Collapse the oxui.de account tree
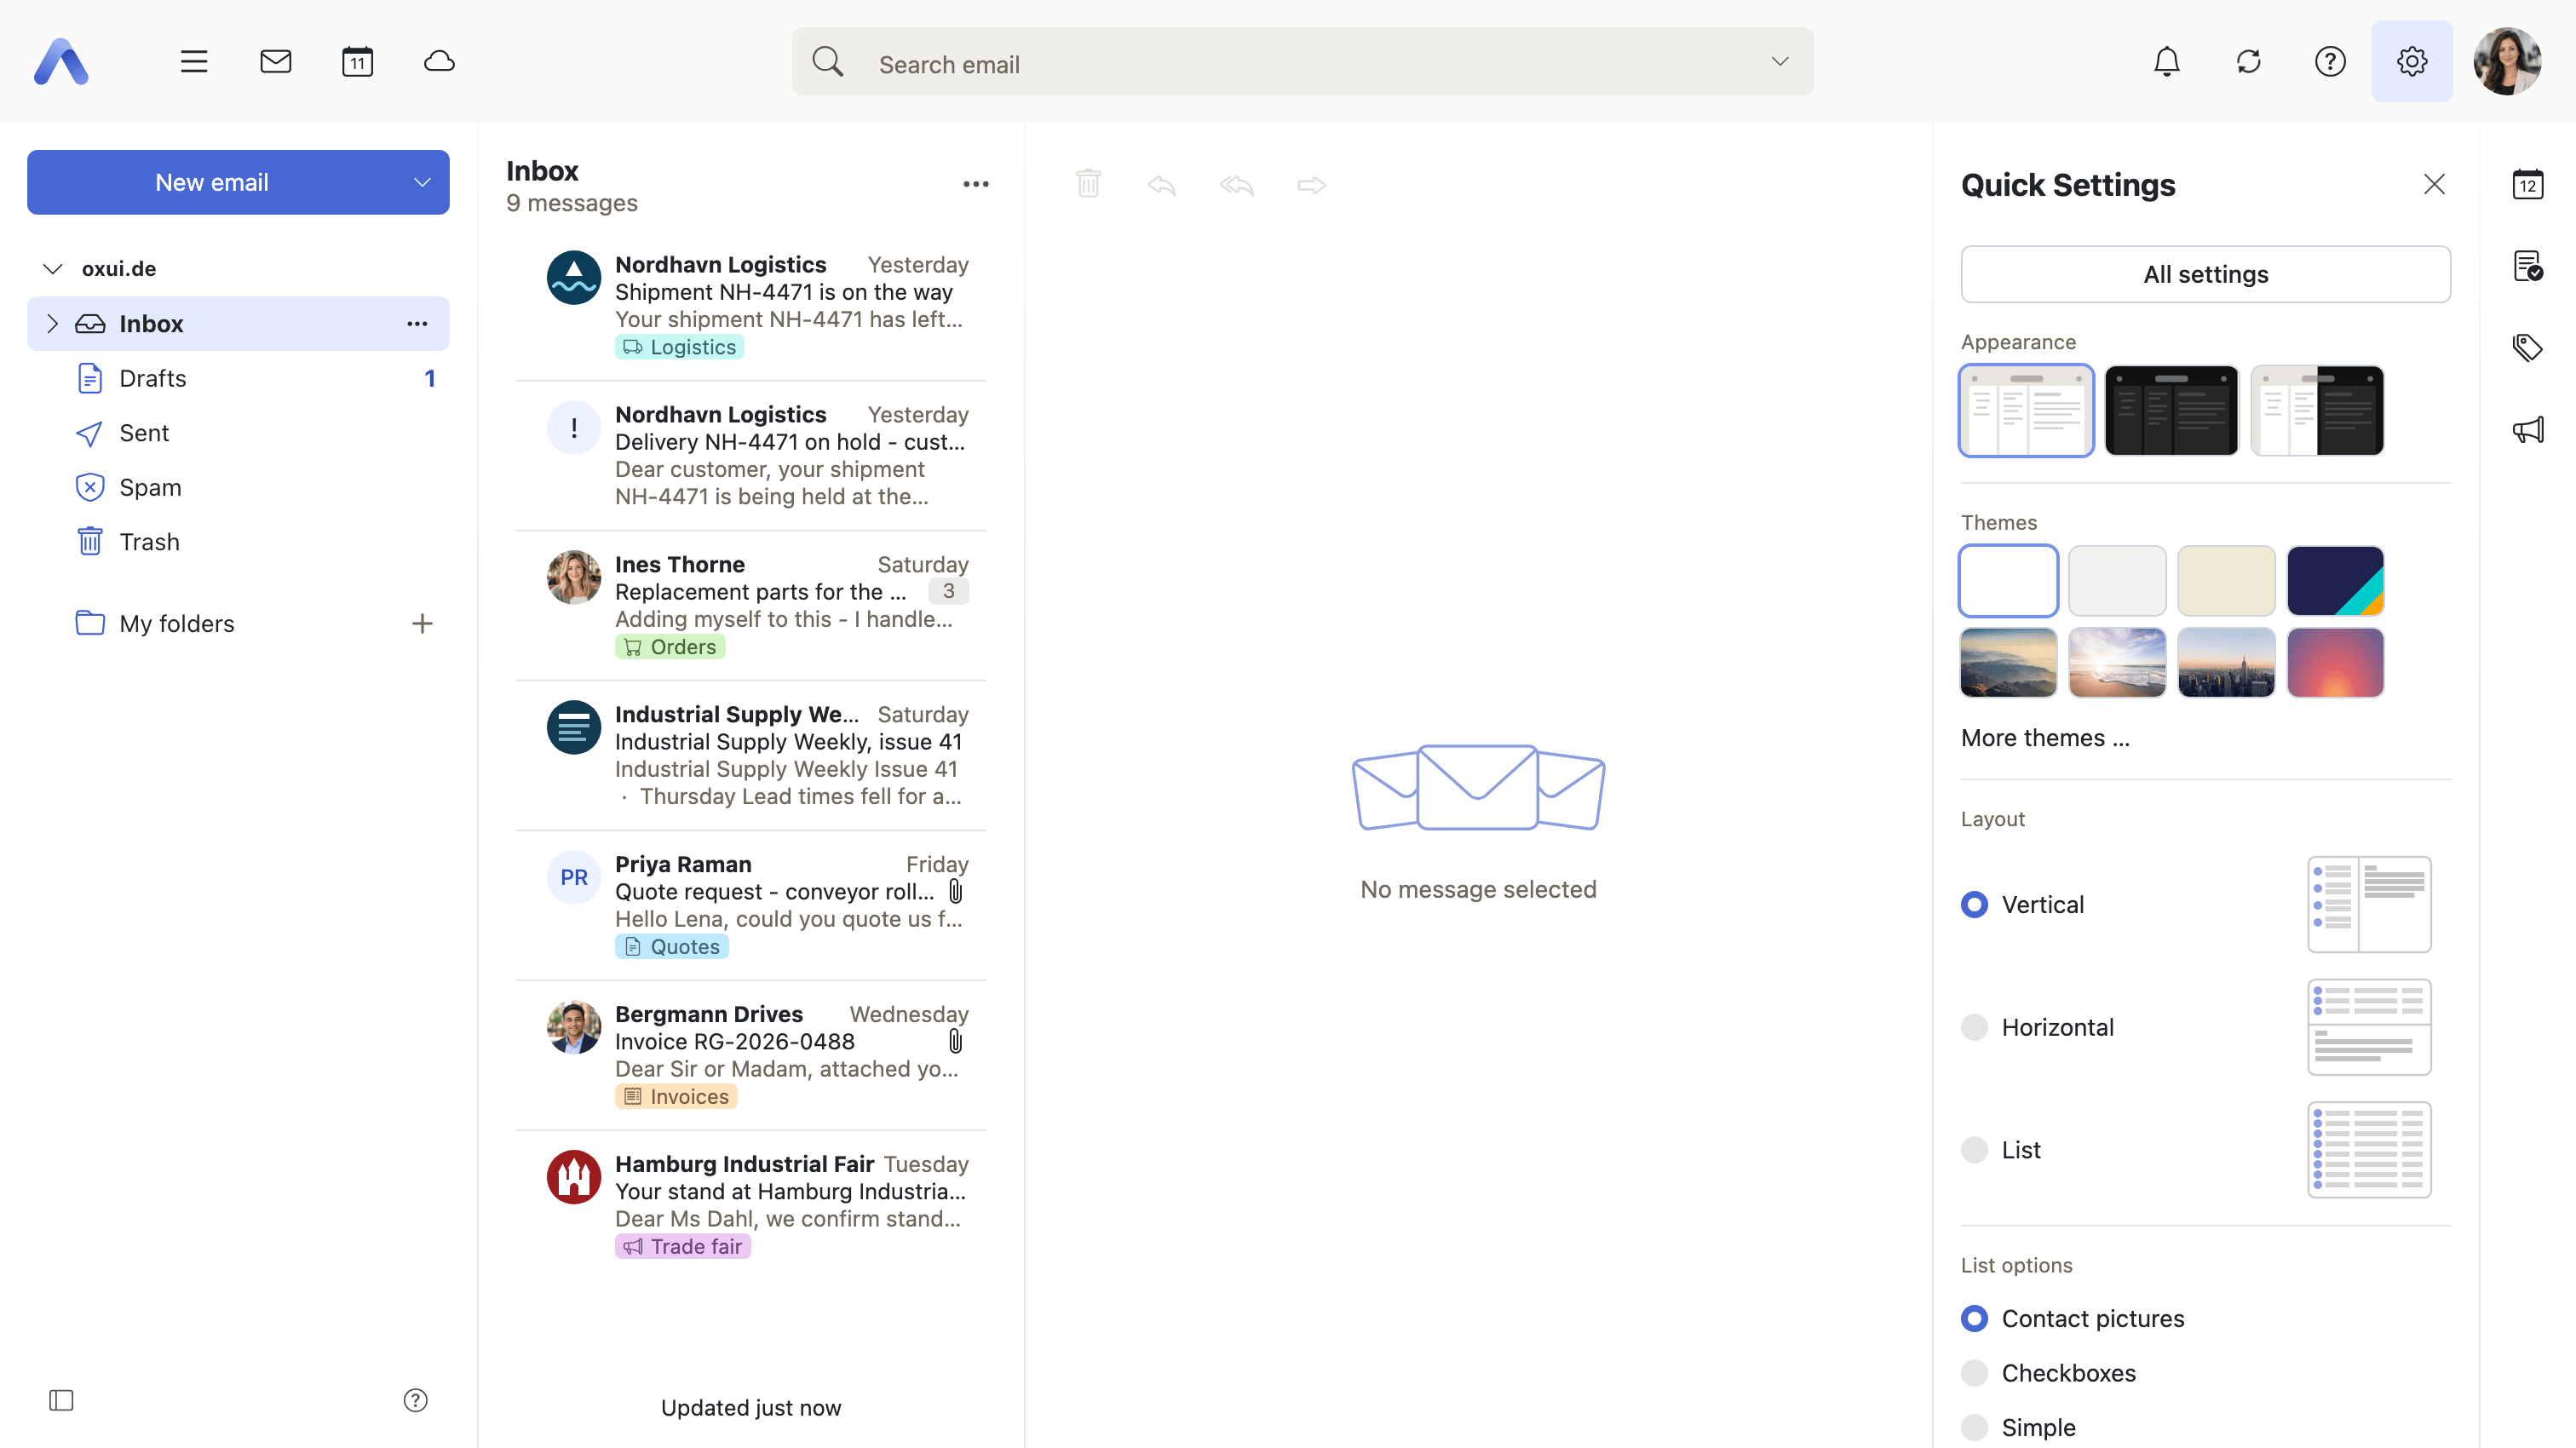Viewport: 2576px width, 1448px height. [x=53, y=269]
